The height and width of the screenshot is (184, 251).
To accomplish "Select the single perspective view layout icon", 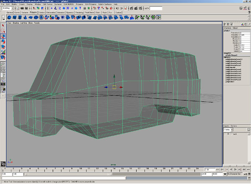I will pos(3,64).
